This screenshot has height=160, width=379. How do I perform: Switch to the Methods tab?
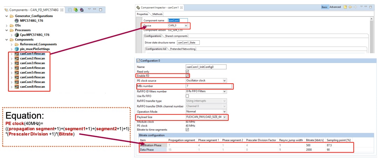(157, 14)
